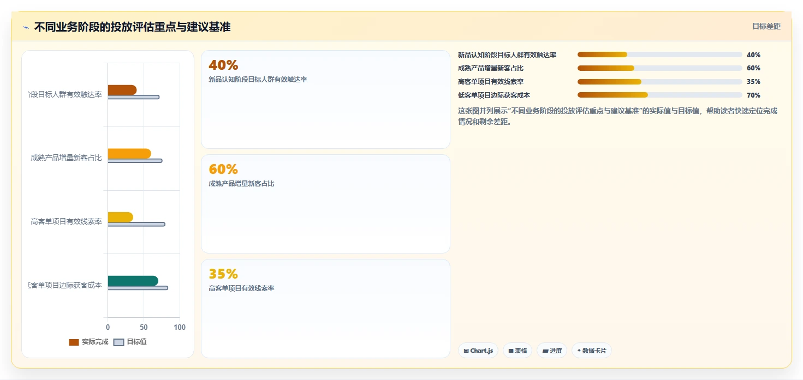The height and width of the screenshot is (380, 803).
Task: Click the orange actual bar for 成熟产品增量新客占比
Action: click(129, 154)
